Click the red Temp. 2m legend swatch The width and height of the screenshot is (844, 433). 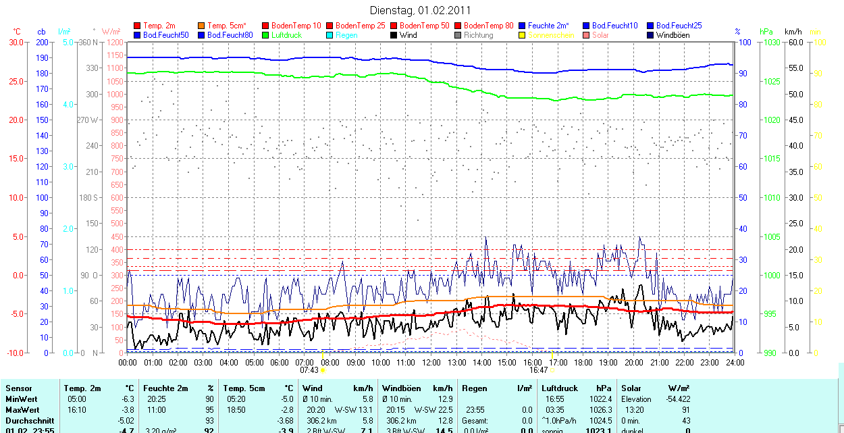[138, 26]
